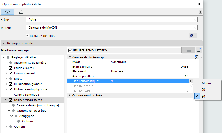Open the render settings gear tab
This screenshot has width=222, height=133.
pyautogui.click(x=7, y=12)
